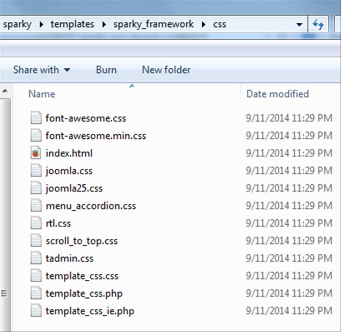
Task: Select the file name template_css.php
Action: click(84, 294)
